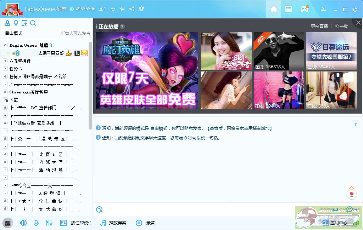This screenshot has height=230, width=363.
Task: Collapse the Eagle.Queue 雄鹰 root channel node
Action: [5, 45]
